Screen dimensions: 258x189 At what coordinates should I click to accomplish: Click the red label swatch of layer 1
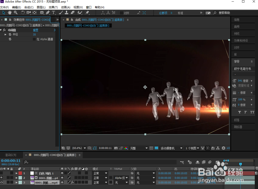coord(20,173)
